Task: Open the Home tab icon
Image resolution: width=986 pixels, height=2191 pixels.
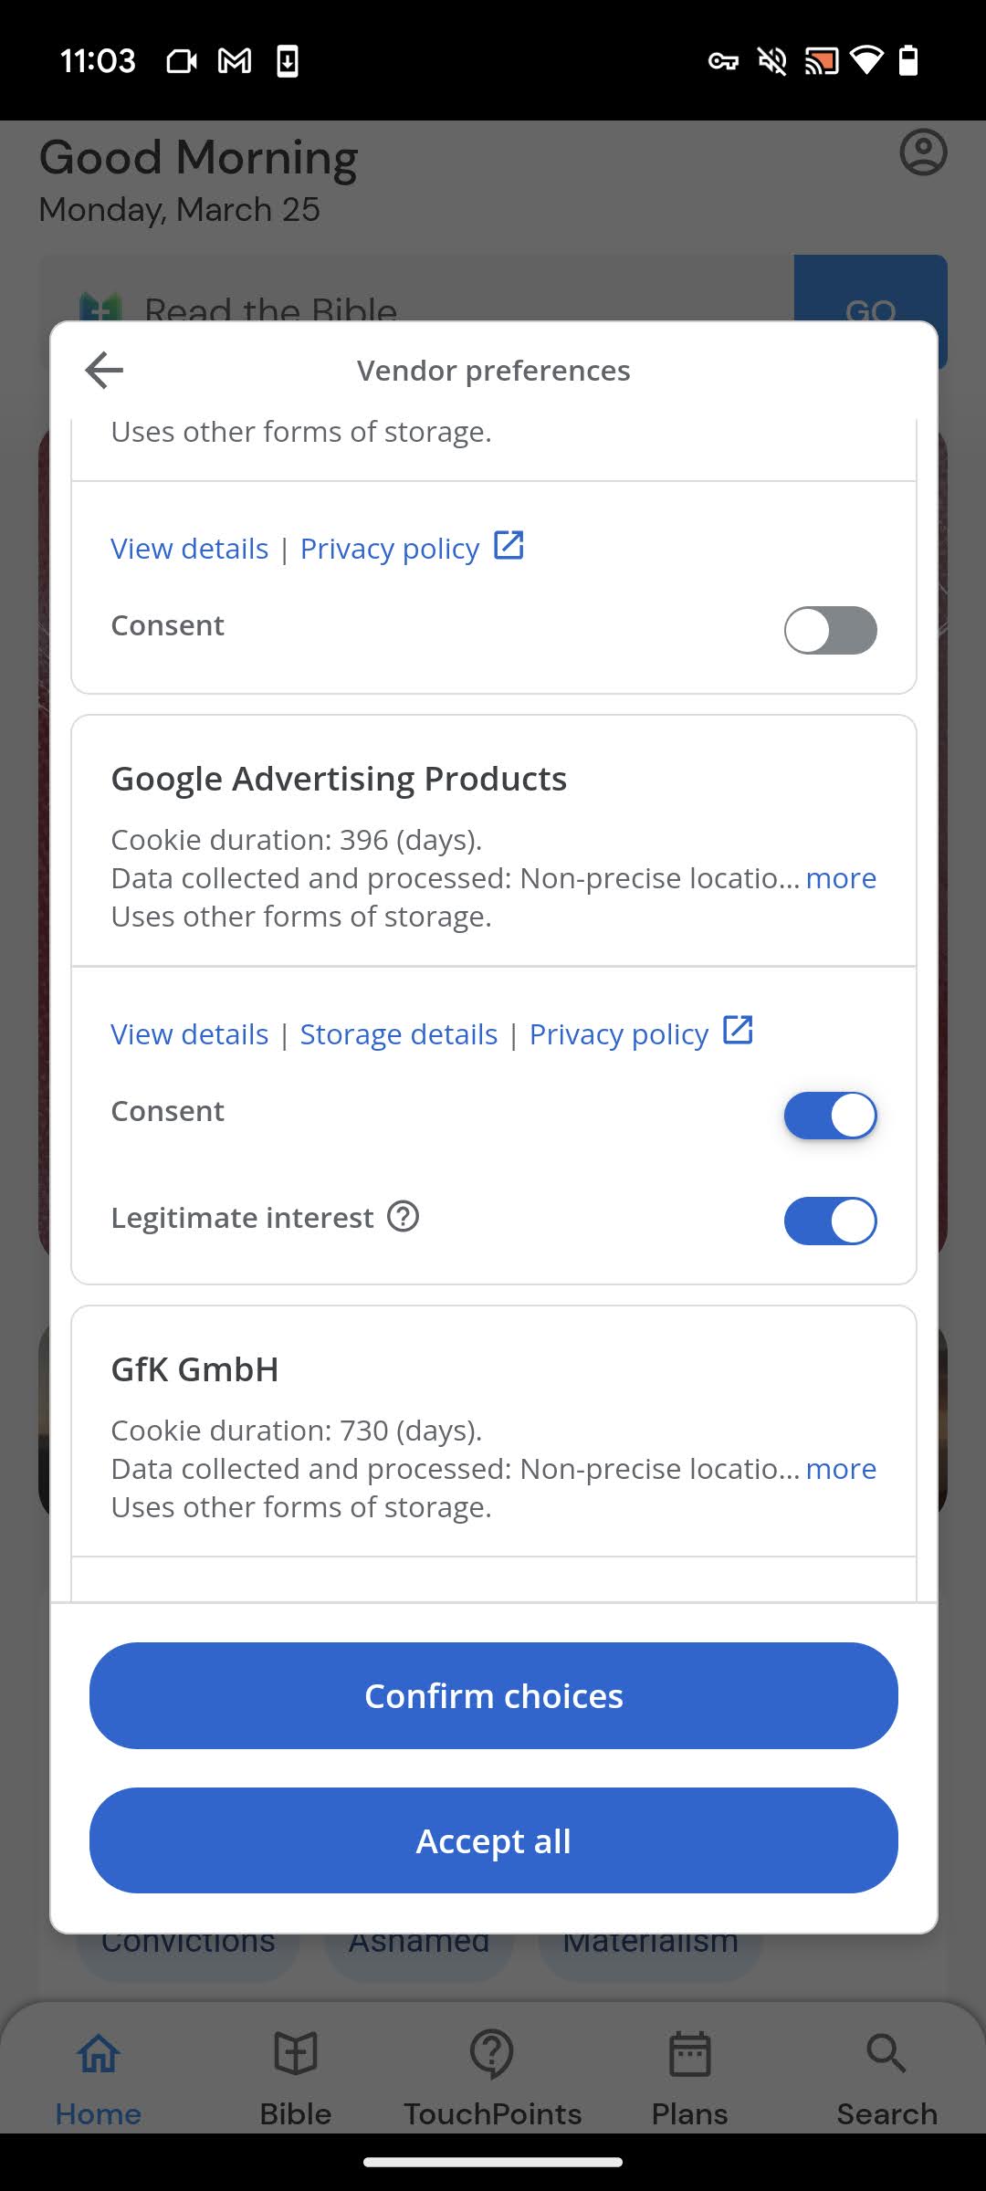Action: tap(99, 2055)
